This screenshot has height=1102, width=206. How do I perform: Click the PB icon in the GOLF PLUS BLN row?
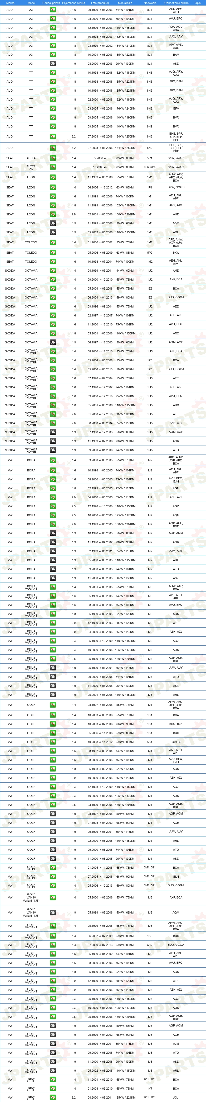point(53,877)
